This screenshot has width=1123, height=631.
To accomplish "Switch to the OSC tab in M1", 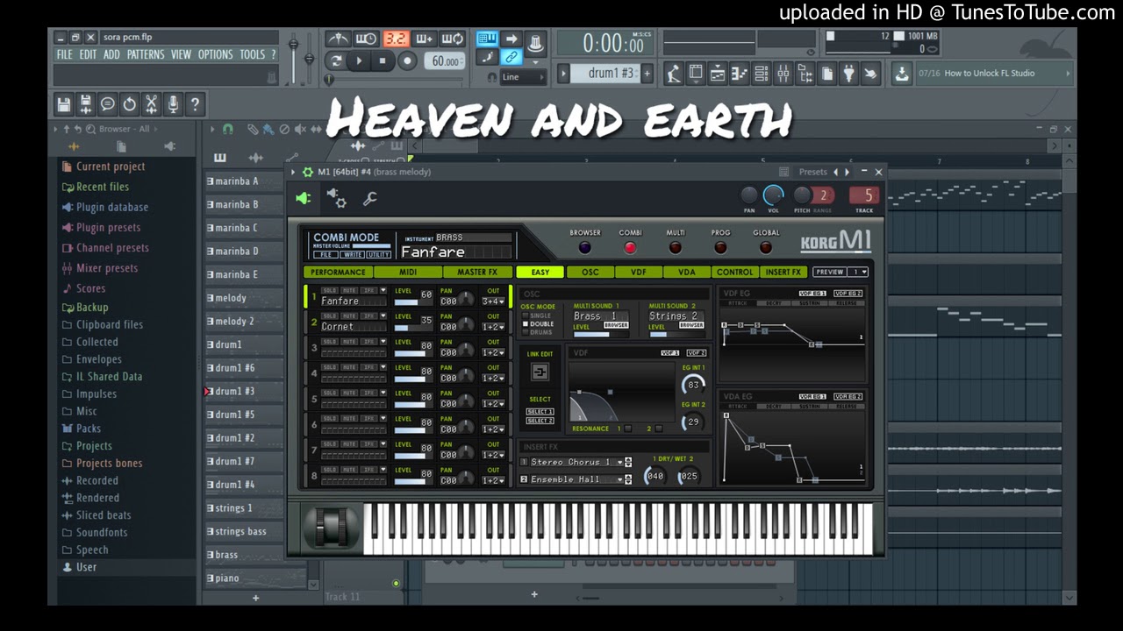I will [x=590, y=272].
